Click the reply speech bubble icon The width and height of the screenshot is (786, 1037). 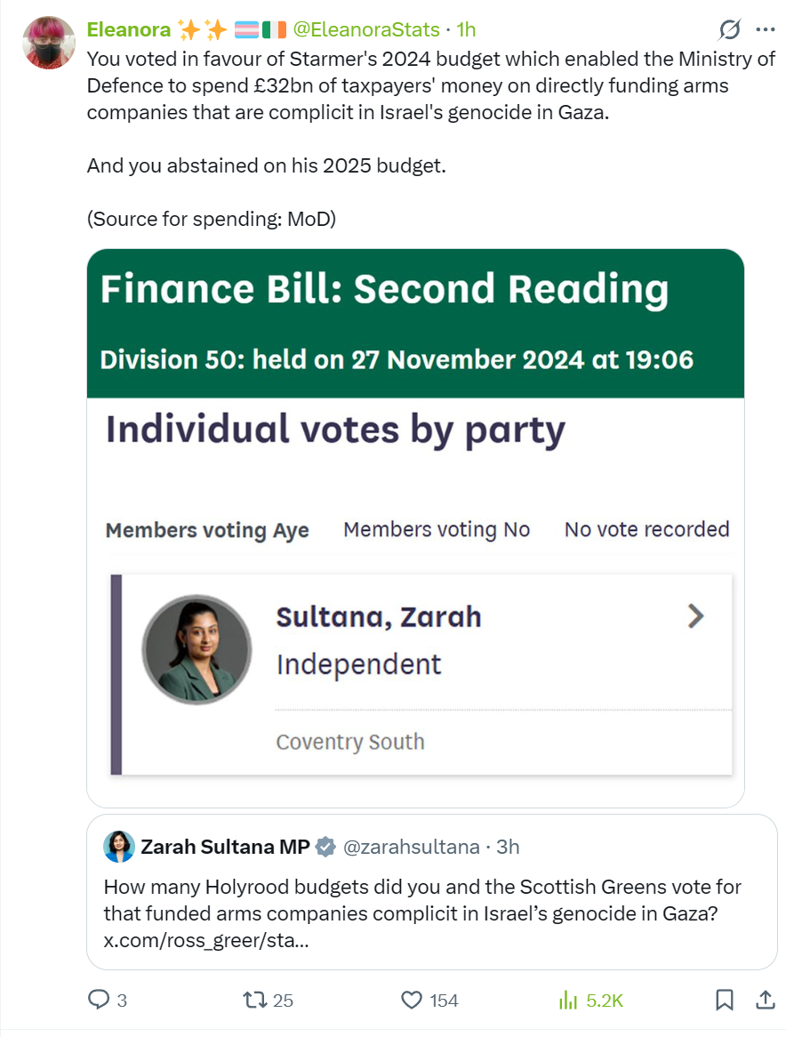[x=99, y=1001]
